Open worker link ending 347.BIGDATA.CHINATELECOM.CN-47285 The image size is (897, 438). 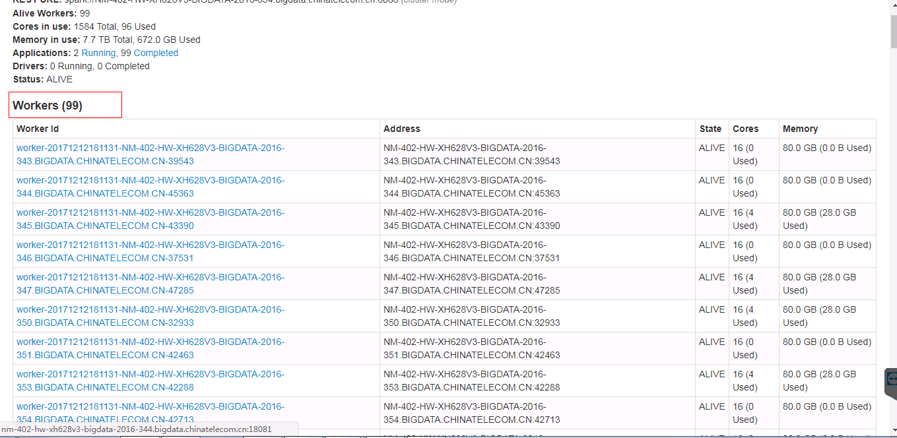[x=150, y=284]
